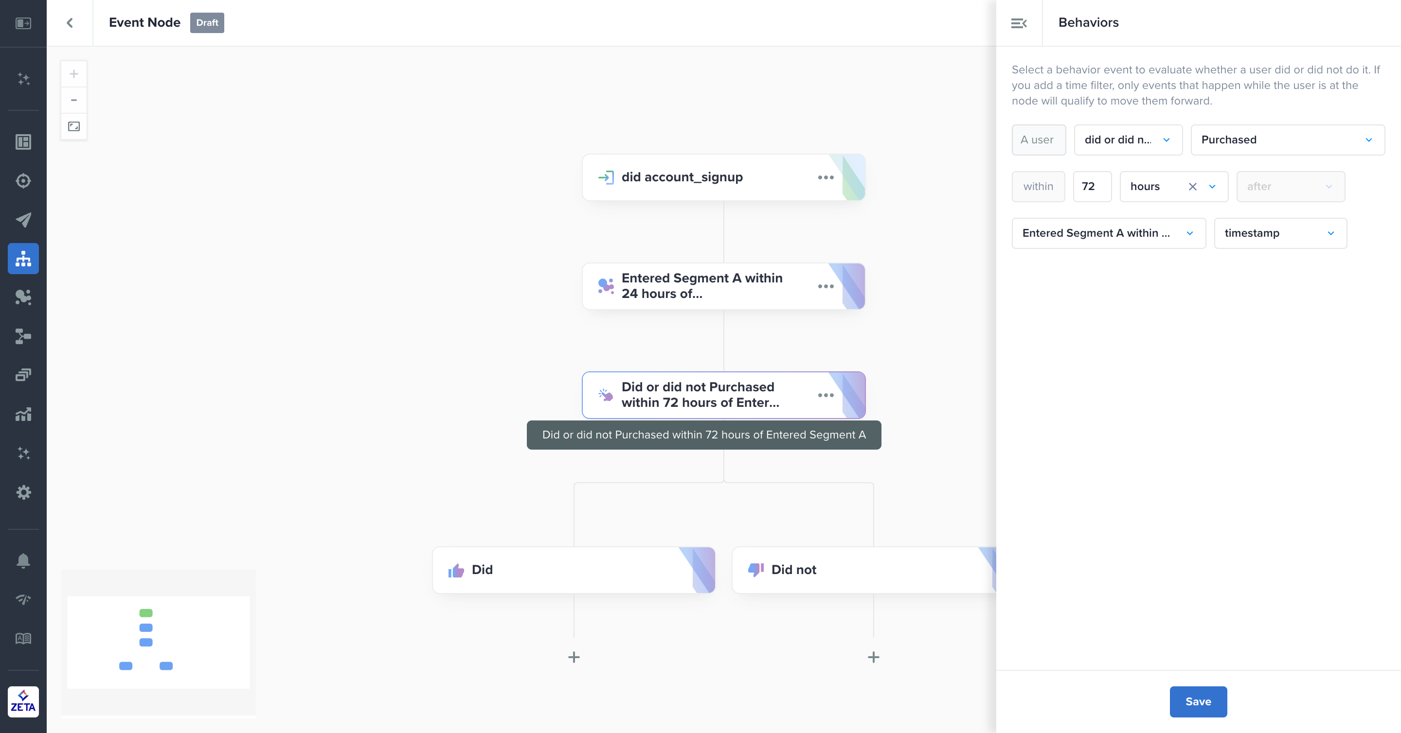Open the did account_signup node's three-dot menu
The width and height of the screenshot is (1401, 733).
[825, 178]
